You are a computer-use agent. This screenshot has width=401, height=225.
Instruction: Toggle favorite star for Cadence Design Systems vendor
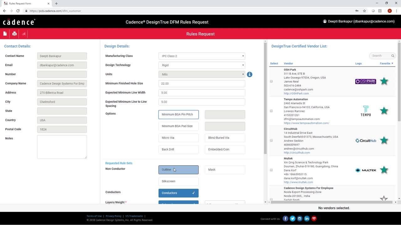(x=384, y=198)
